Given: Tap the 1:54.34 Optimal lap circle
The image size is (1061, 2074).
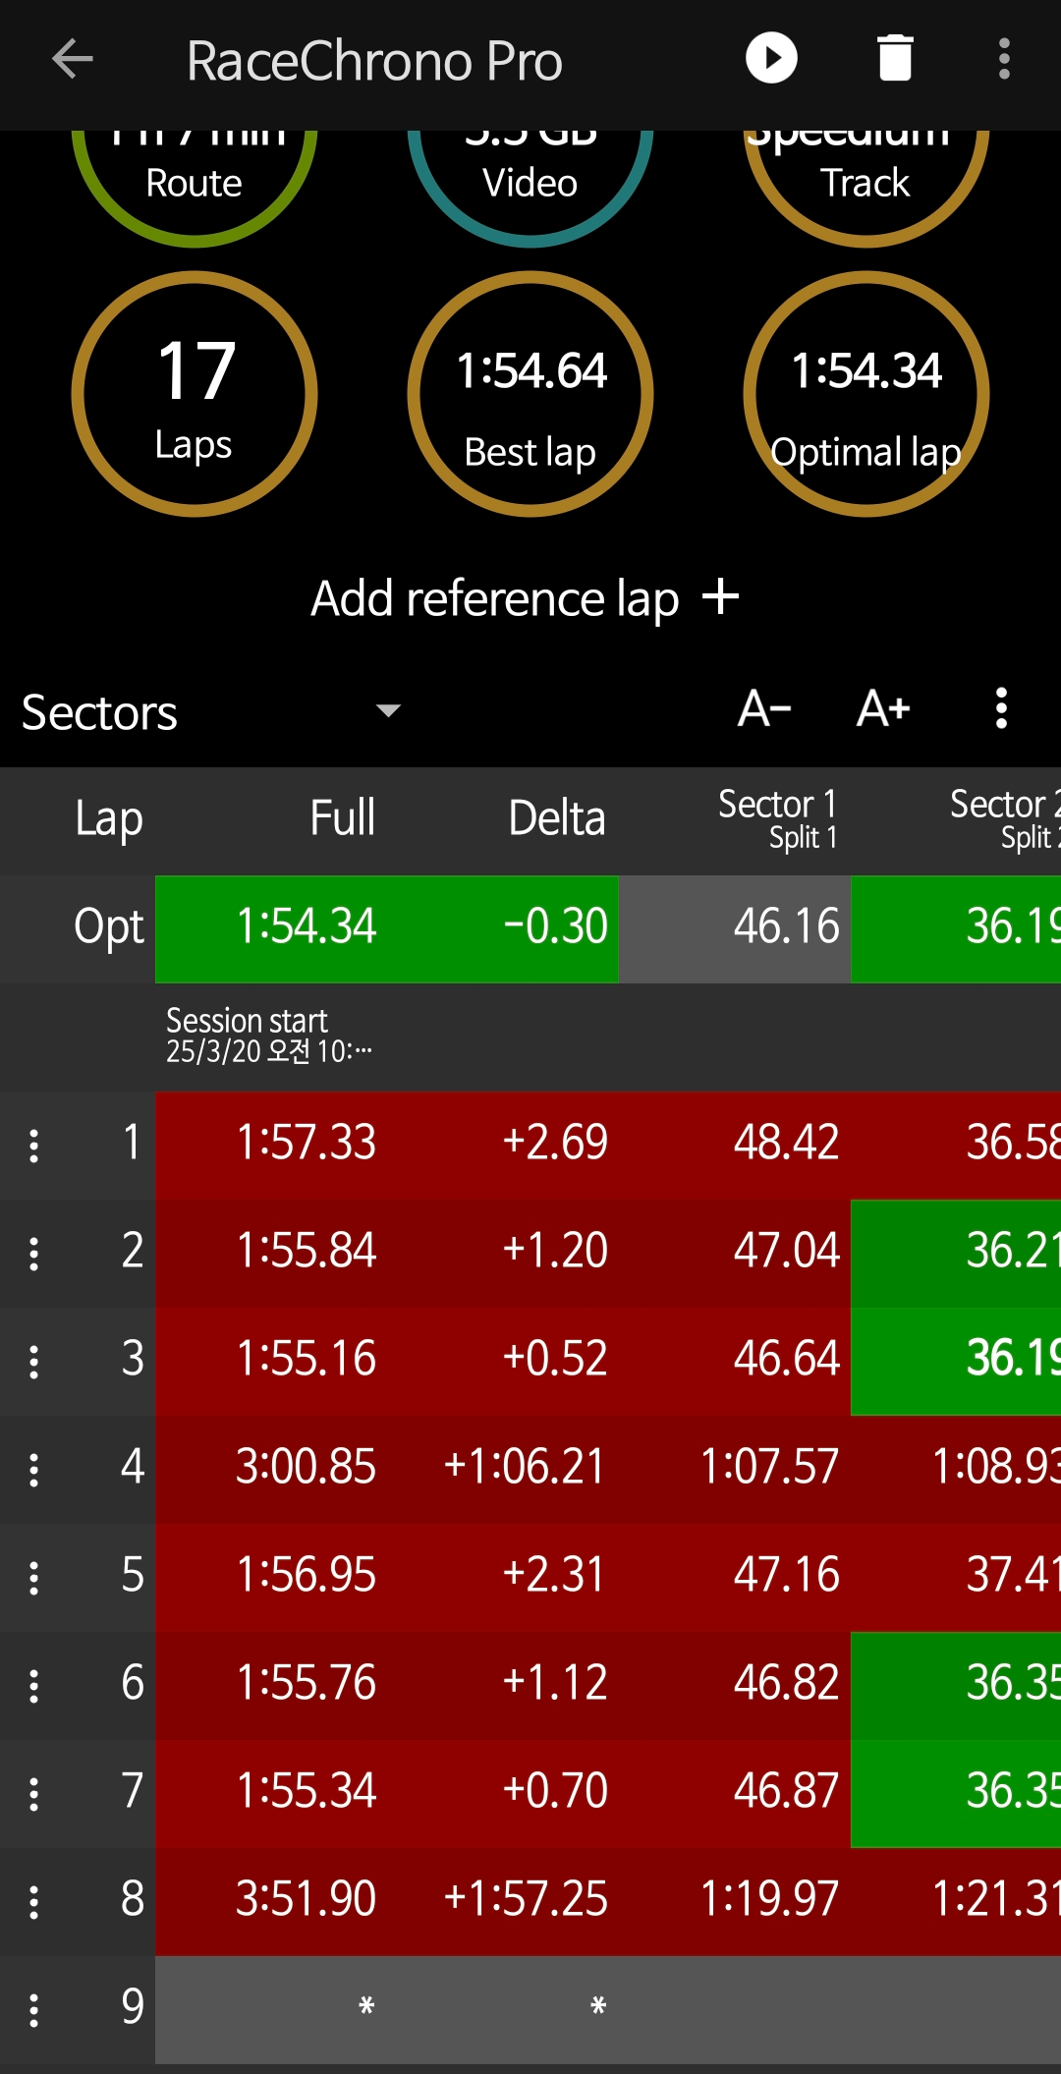Looking at the screenshot, I should click(866, 394).
